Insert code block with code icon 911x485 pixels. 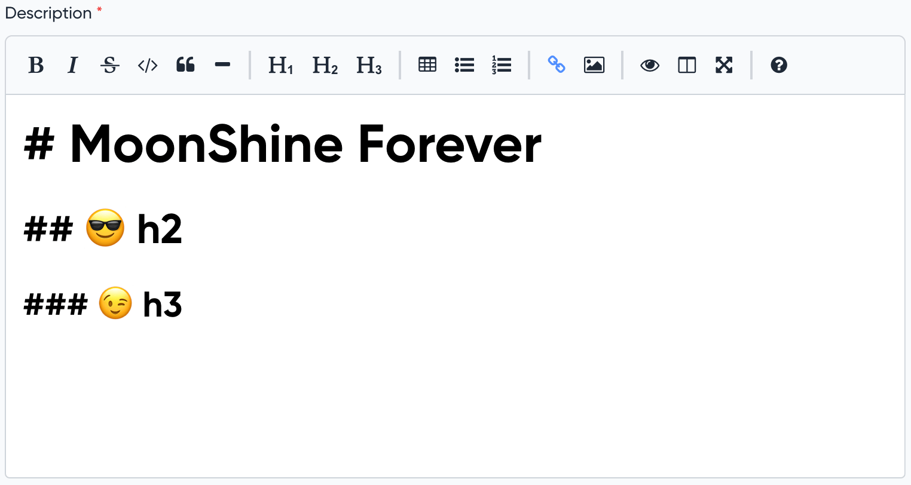tap(148, 65)
